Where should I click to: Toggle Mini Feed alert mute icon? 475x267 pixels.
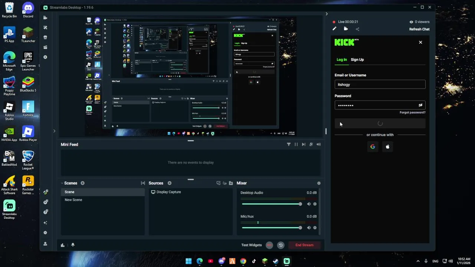pyautogui.click(x=311, y=145)
